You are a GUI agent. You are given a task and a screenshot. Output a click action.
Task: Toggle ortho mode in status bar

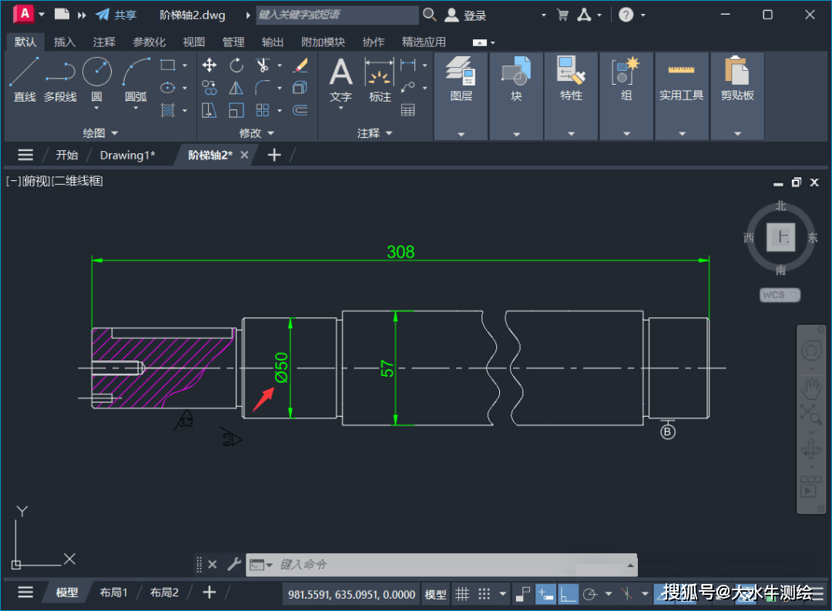point(569,594)
